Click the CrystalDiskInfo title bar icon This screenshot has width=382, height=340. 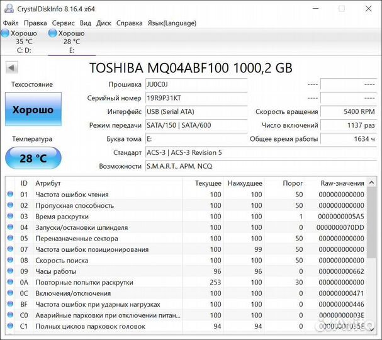point(9,9)
